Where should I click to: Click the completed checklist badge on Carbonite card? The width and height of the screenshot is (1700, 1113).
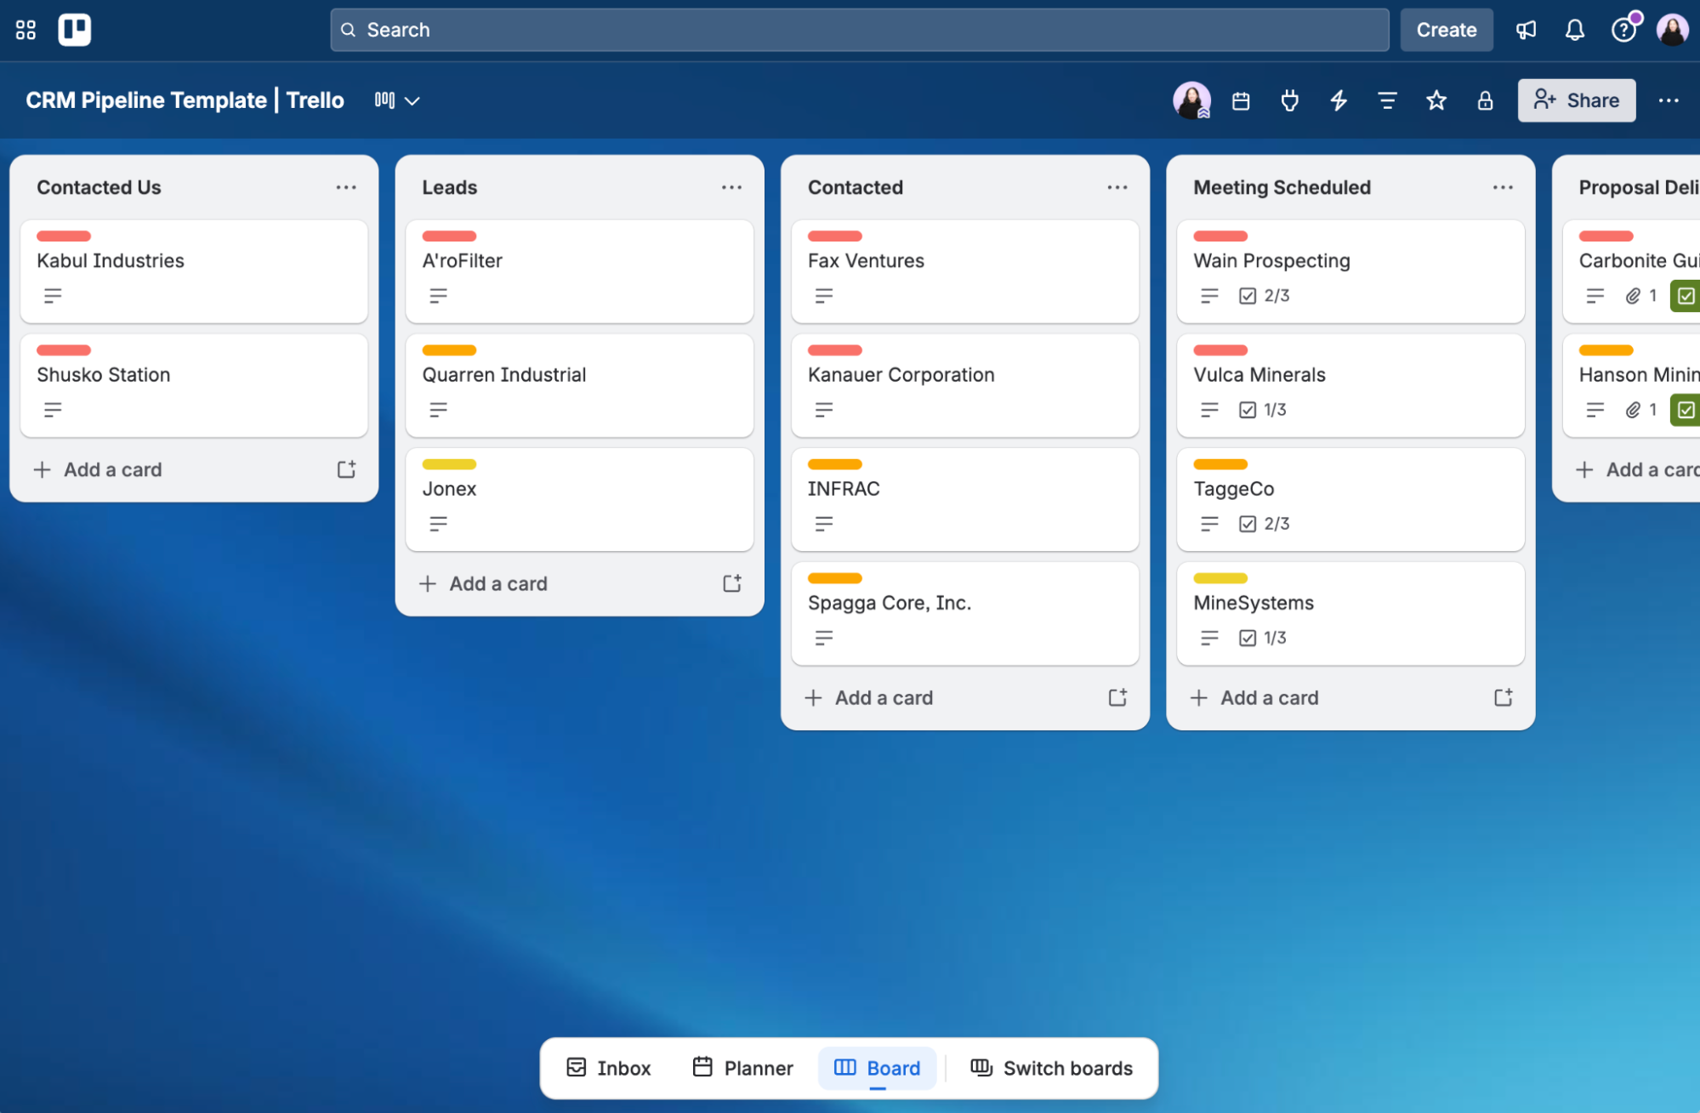[1686, 295]
